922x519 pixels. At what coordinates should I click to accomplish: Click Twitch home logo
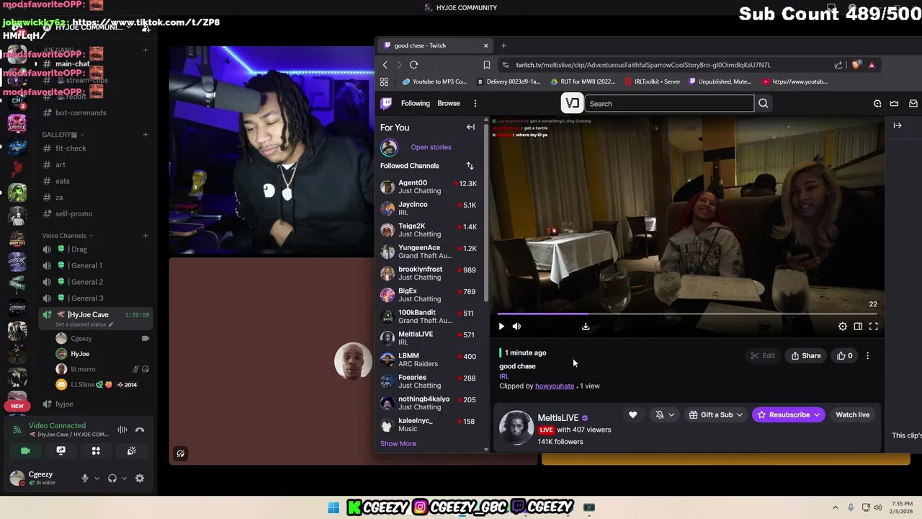point(387,103)
